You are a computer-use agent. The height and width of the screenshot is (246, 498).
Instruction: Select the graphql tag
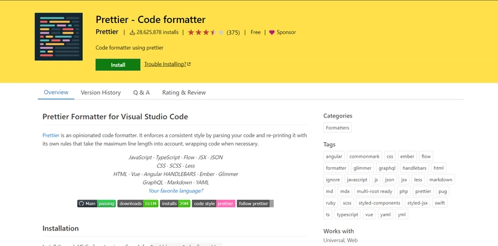(387, 168)
